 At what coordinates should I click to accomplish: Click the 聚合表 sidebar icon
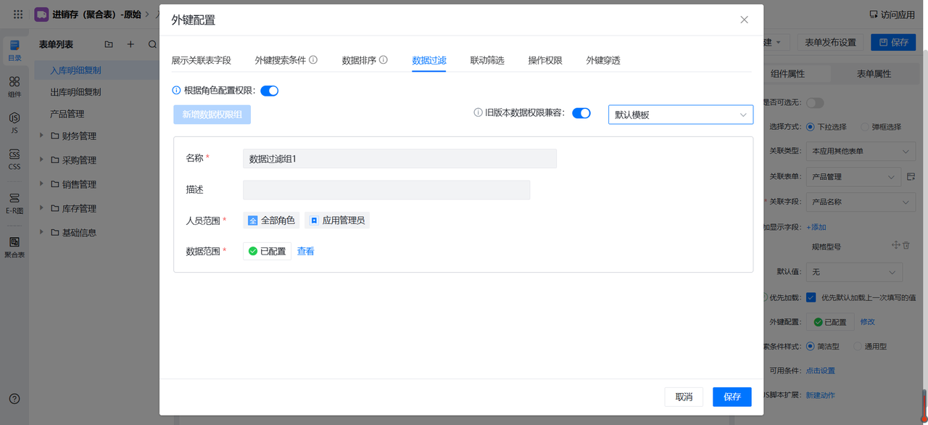(x=14, y=247)
